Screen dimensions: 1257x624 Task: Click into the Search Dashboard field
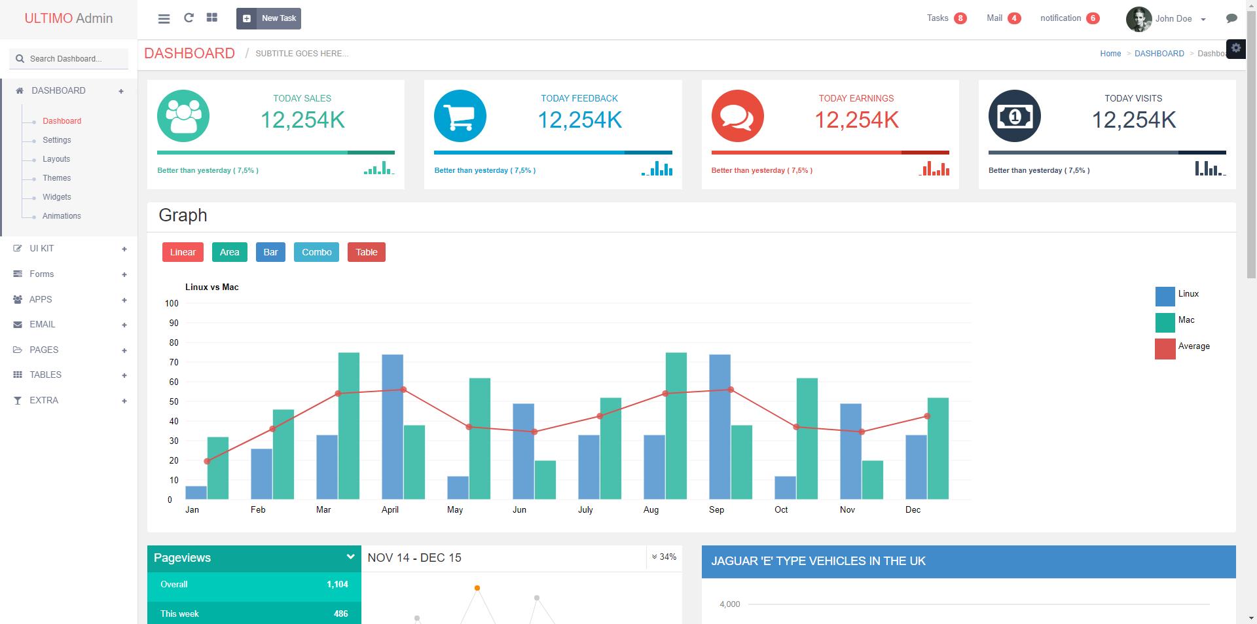(x=69, y=58)
